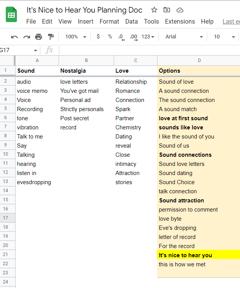240x288 pixels.
Task: Click the select-all corner box
Action: point(7,60)
